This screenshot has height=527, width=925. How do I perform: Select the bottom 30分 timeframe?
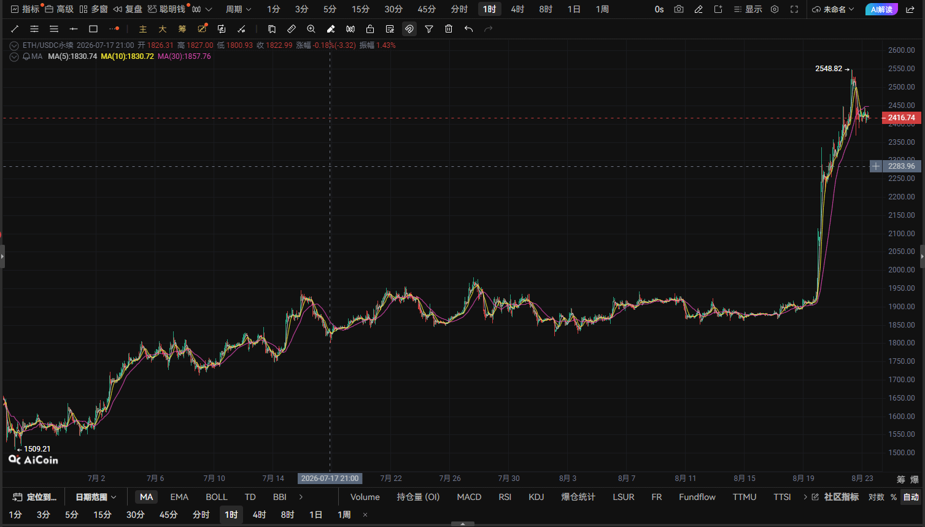pos(136,515)
